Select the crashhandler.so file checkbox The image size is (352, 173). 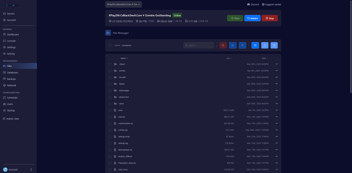coord(110,124)
